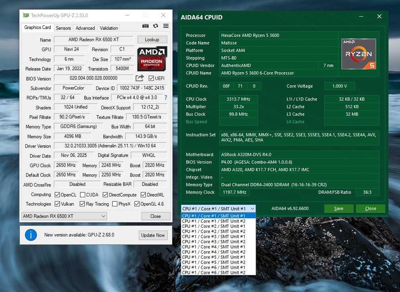
Task: Click the AIDA64 v6.92.6600 version label
Action: pos(290,209)
